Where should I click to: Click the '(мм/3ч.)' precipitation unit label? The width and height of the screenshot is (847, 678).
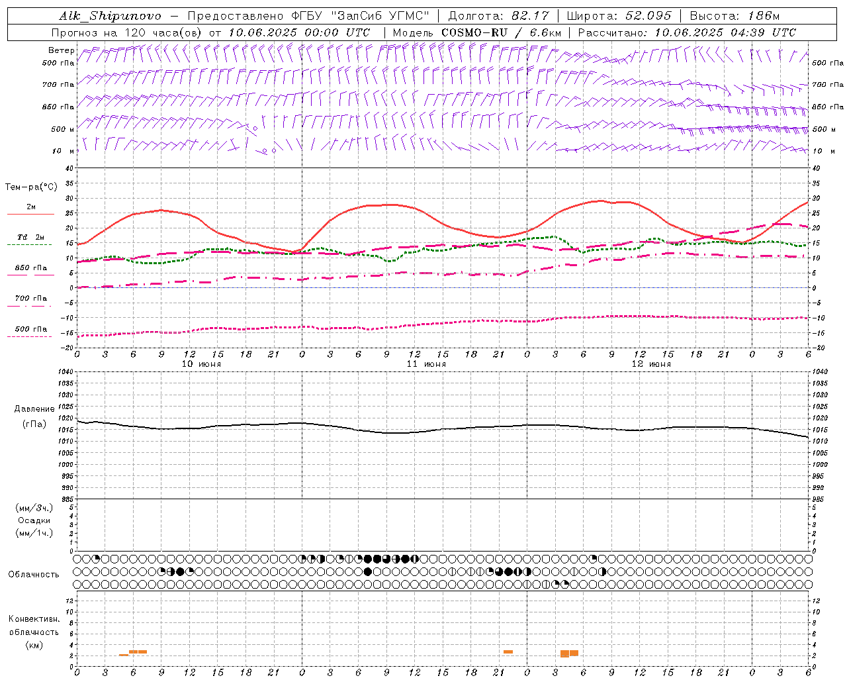coord(34,508)
